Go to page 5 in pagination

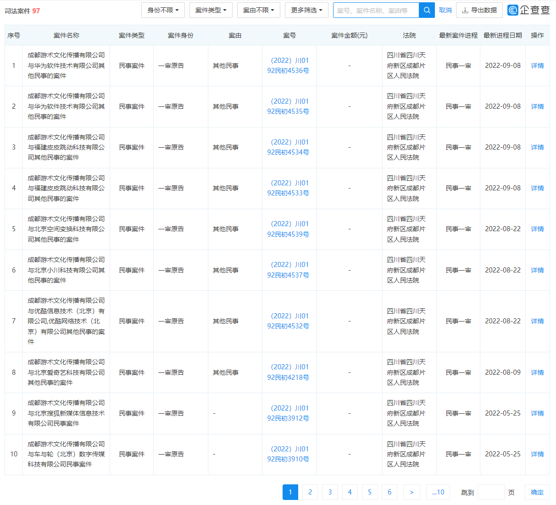coord(369,492)
